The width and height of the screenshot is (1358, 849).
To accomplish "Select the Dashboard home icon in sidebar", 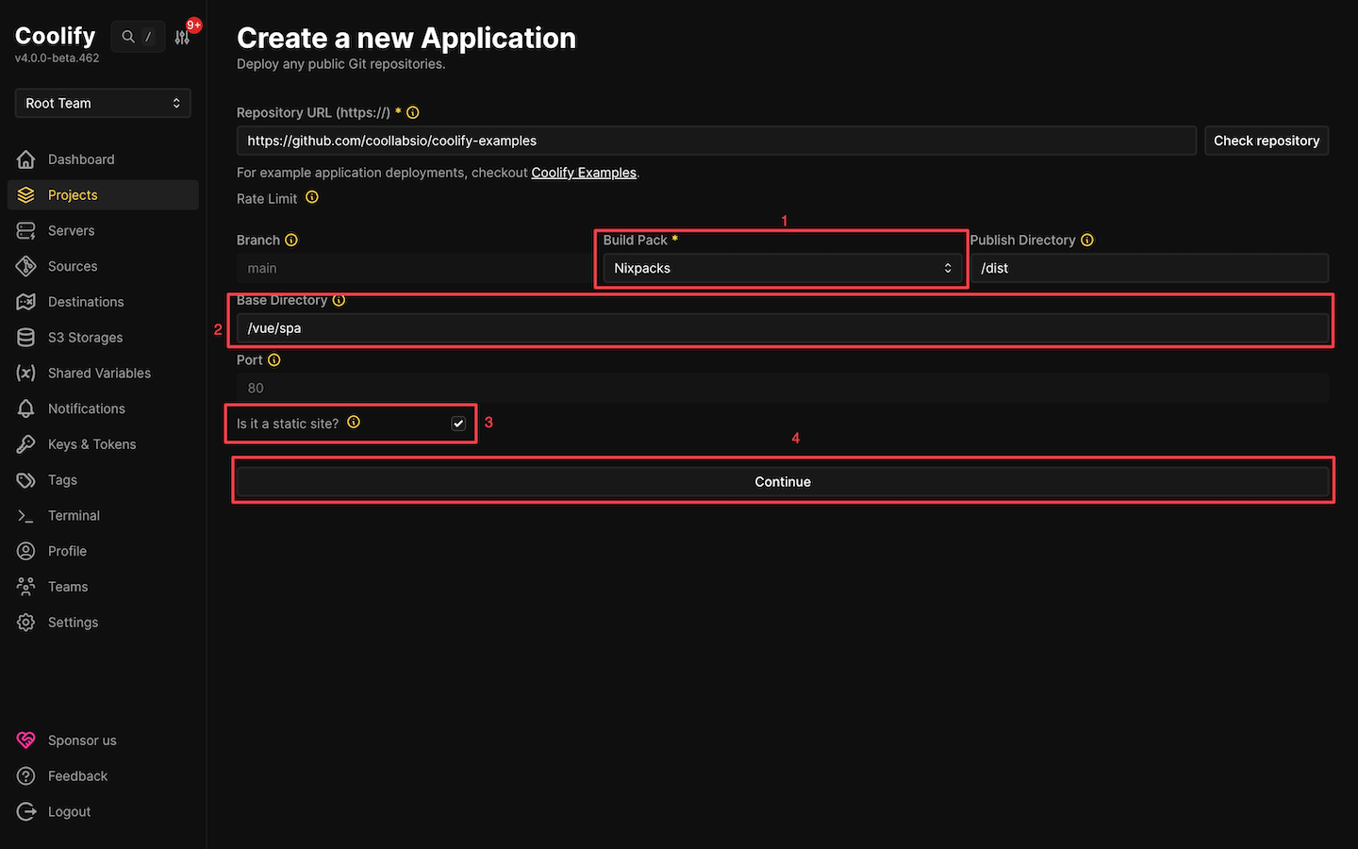I will point(25,158).
